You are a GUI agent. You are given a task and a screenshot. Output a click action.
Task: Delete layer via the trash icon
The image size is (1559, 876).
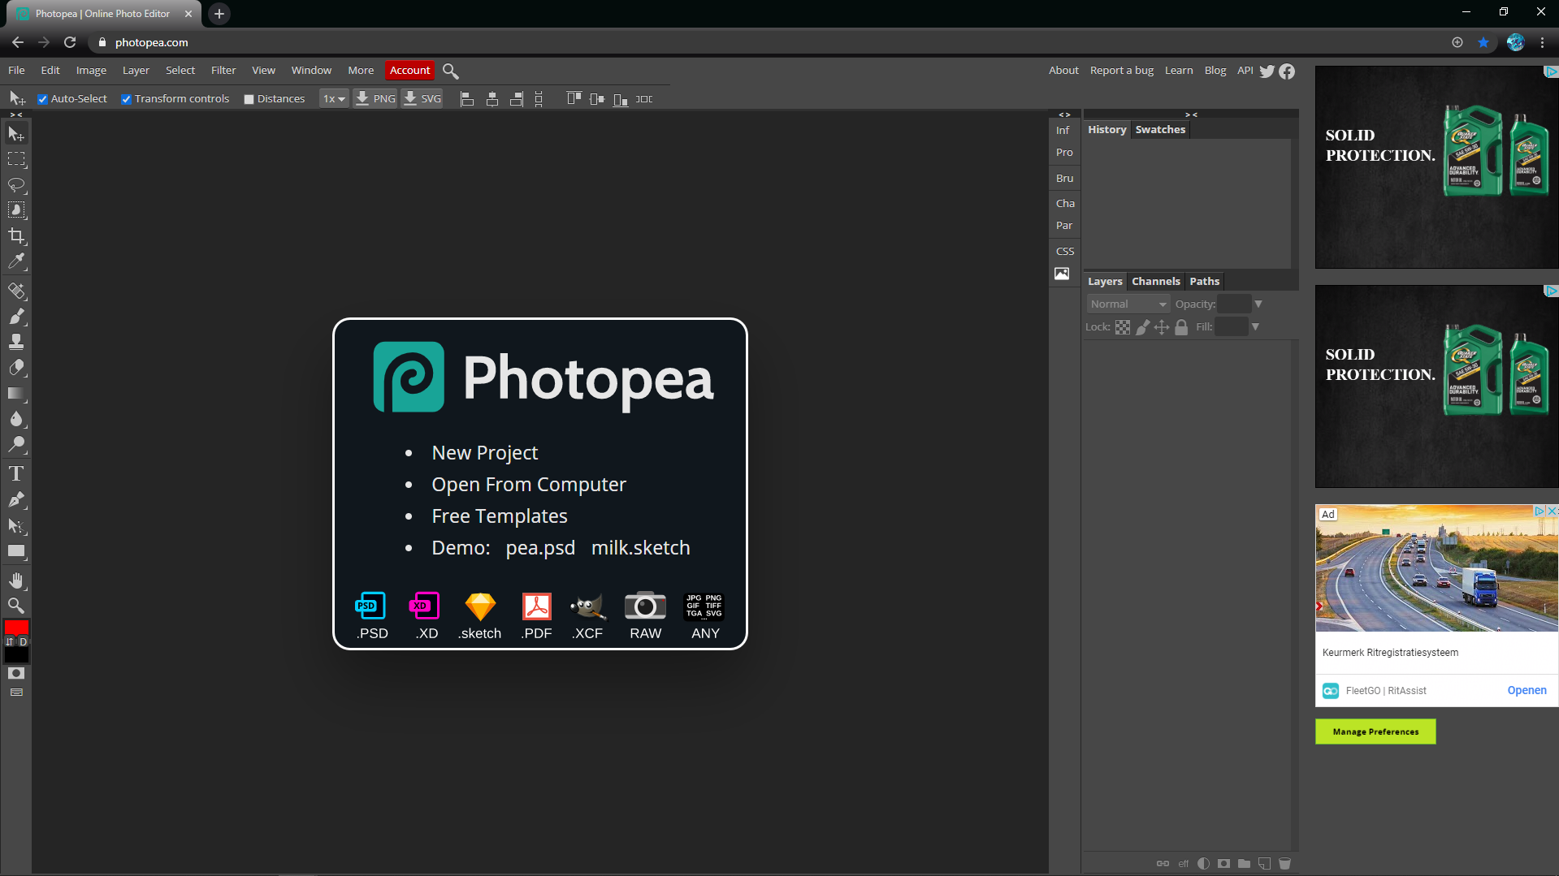click(x=1284, y=863)
